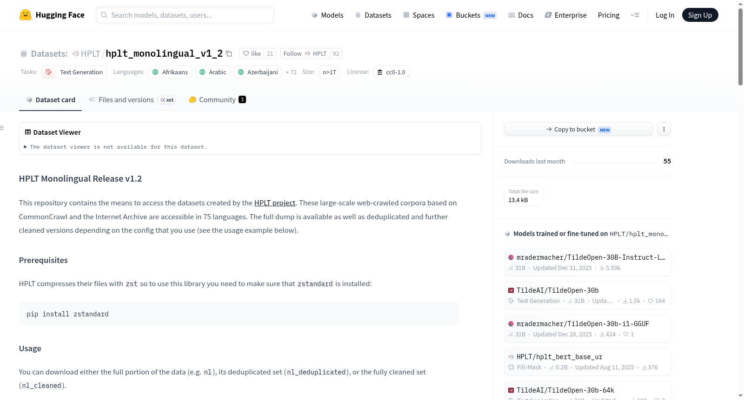Open the Models nav item
Screen dimensions: 744x400
pos(327,15)
